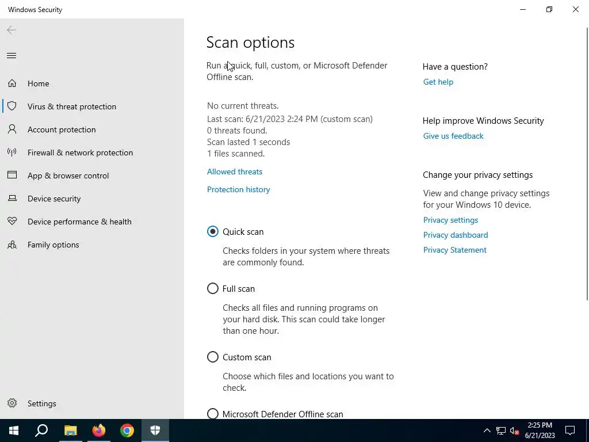This screenshot has width=589, height=442.
Task: Click Give us feedback link
Action: point(453,136)
